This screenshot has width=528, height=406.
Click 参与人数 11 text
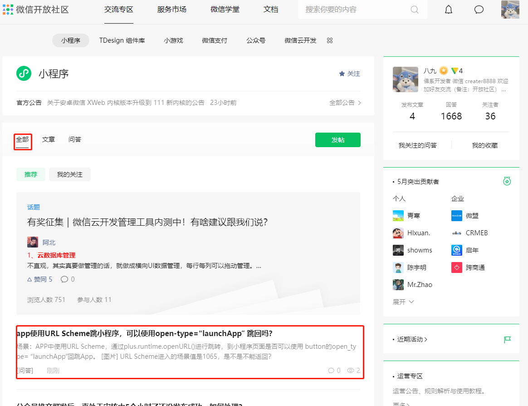coord(94,299)
